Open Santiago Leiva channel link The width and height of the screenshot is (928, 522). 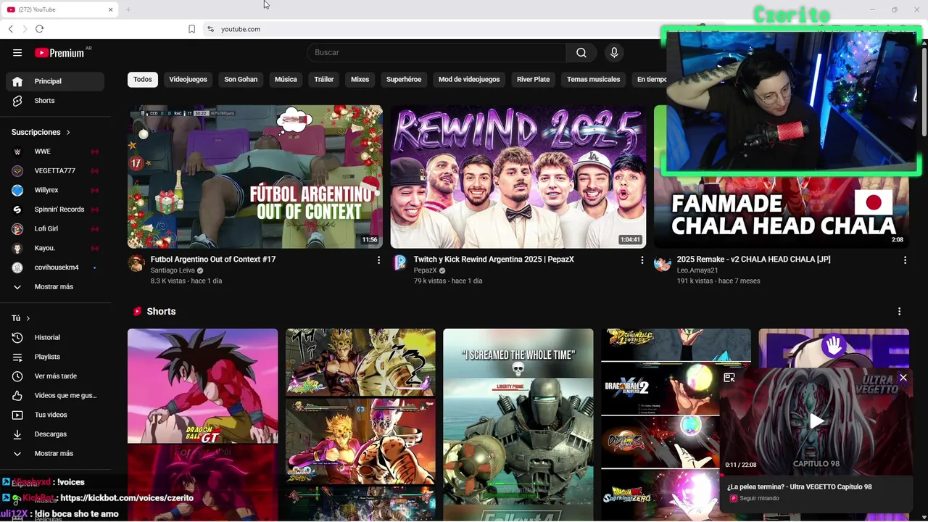[x=173, y=270]
